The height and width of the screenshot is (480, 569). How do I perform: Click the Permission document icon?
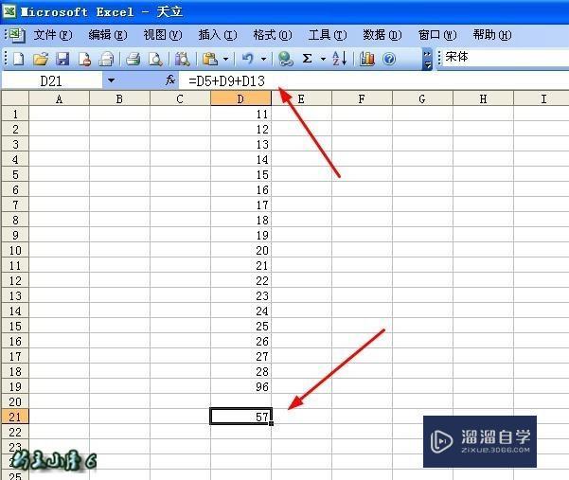click(x=84, y=59)
